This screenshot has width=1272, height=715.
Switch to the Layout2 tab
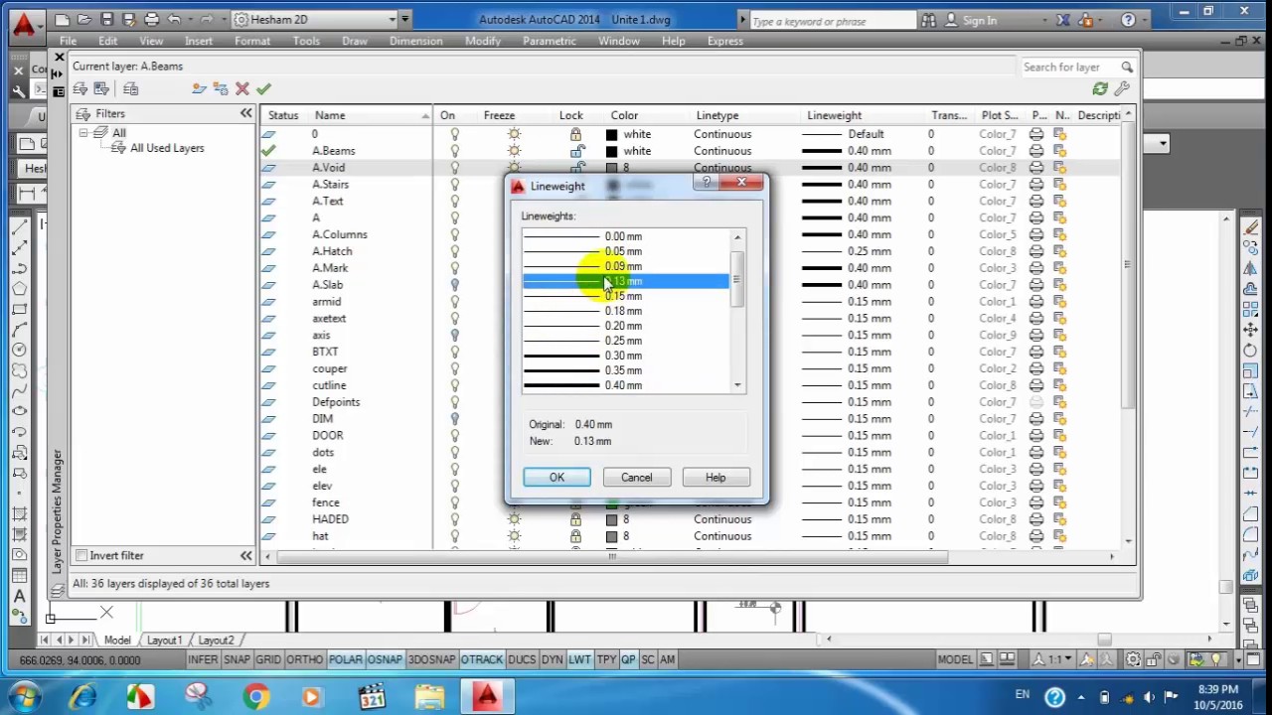click(x=216, y=641)
